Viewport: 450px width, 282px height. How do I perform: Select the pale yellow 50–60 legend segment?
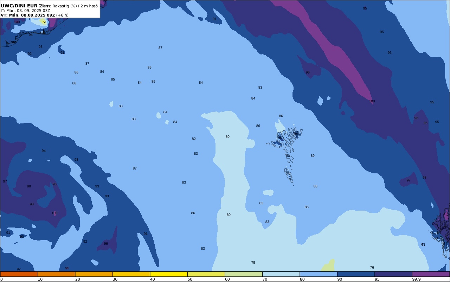206,274
